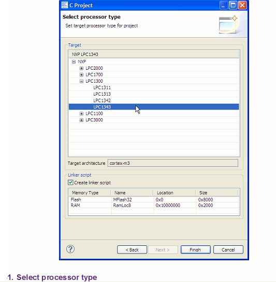Expand the LPC2000 family node
Screen dimensions: 276x282
[81, 68]
